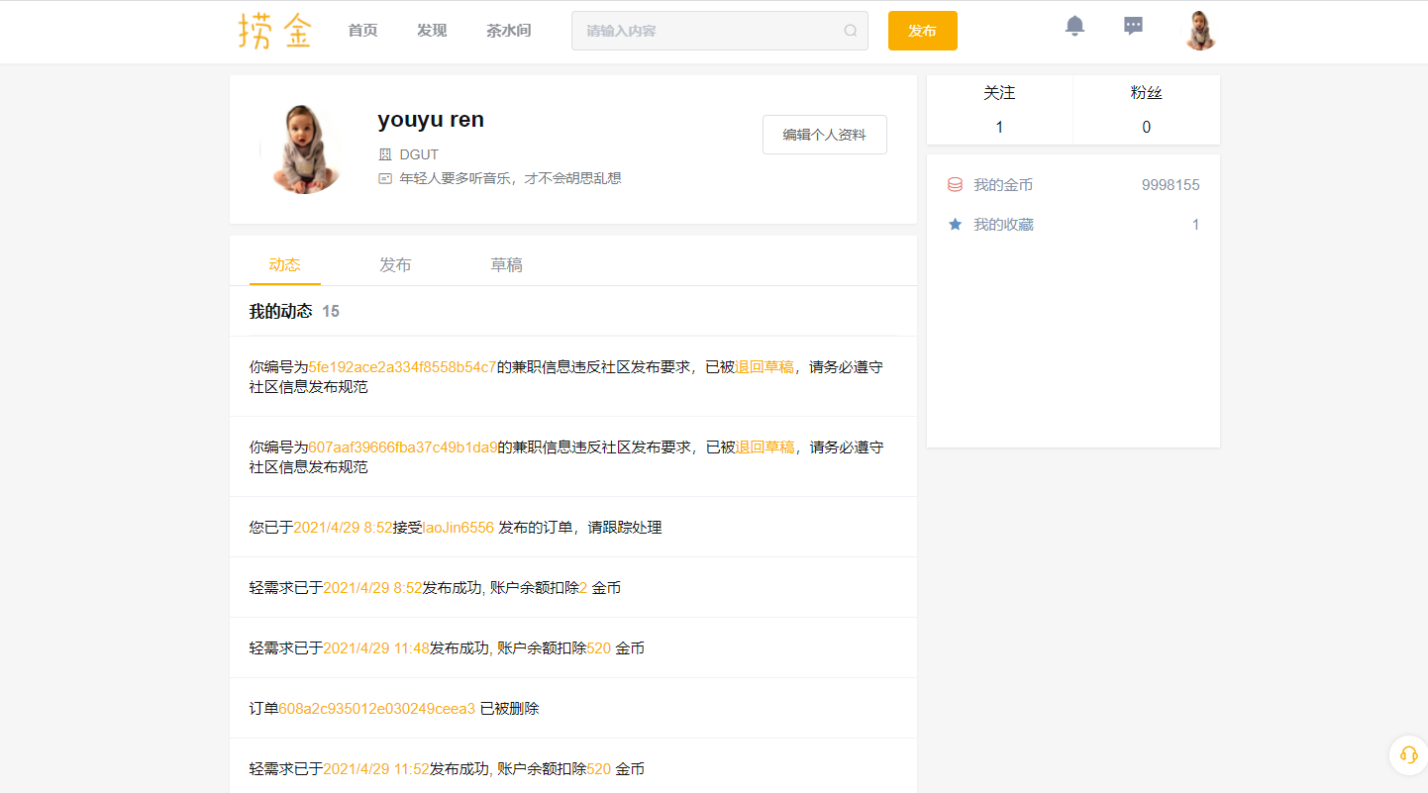Focus the 请输入内容 search field
Image resolution: width=1428 pixels, height=793 pixels.
pos(719,31)
